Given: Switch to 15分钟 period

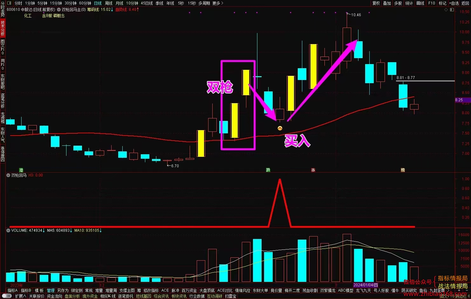Looking at the screenshot, I should pyautogui.click(x=56, y=3).
